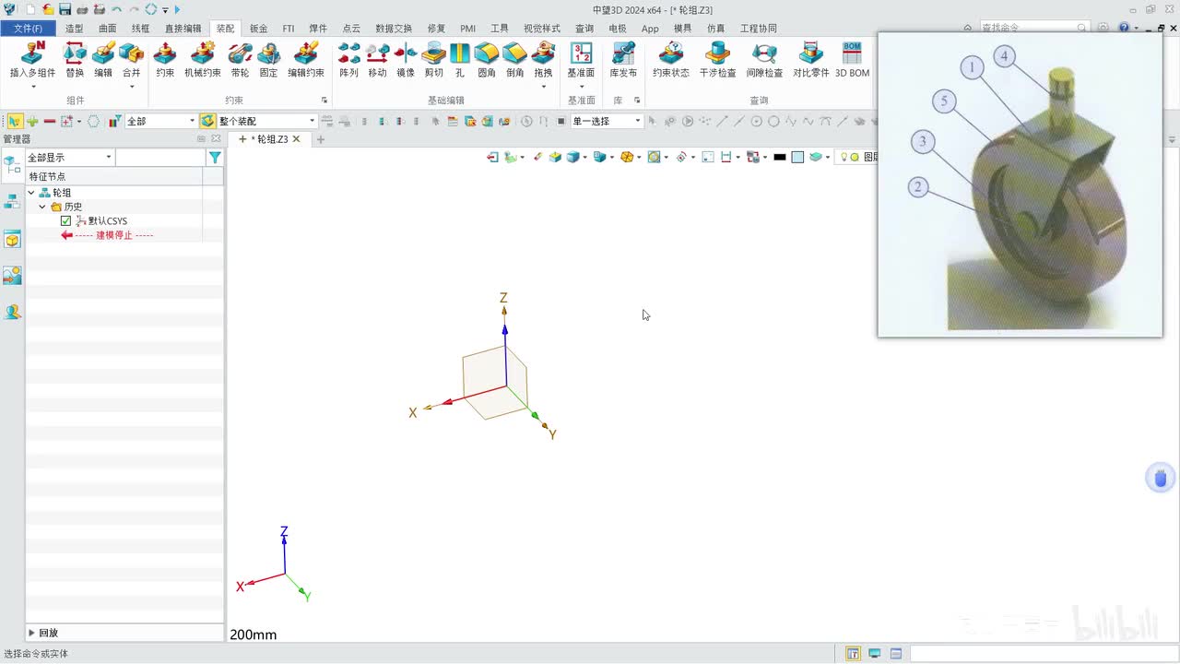1180x664 pixels.
Task: Add a new document tab
Action: click(321, 139)
